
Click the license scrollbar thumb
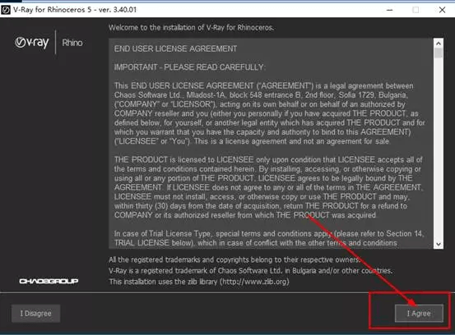click(x=439, y=53)
